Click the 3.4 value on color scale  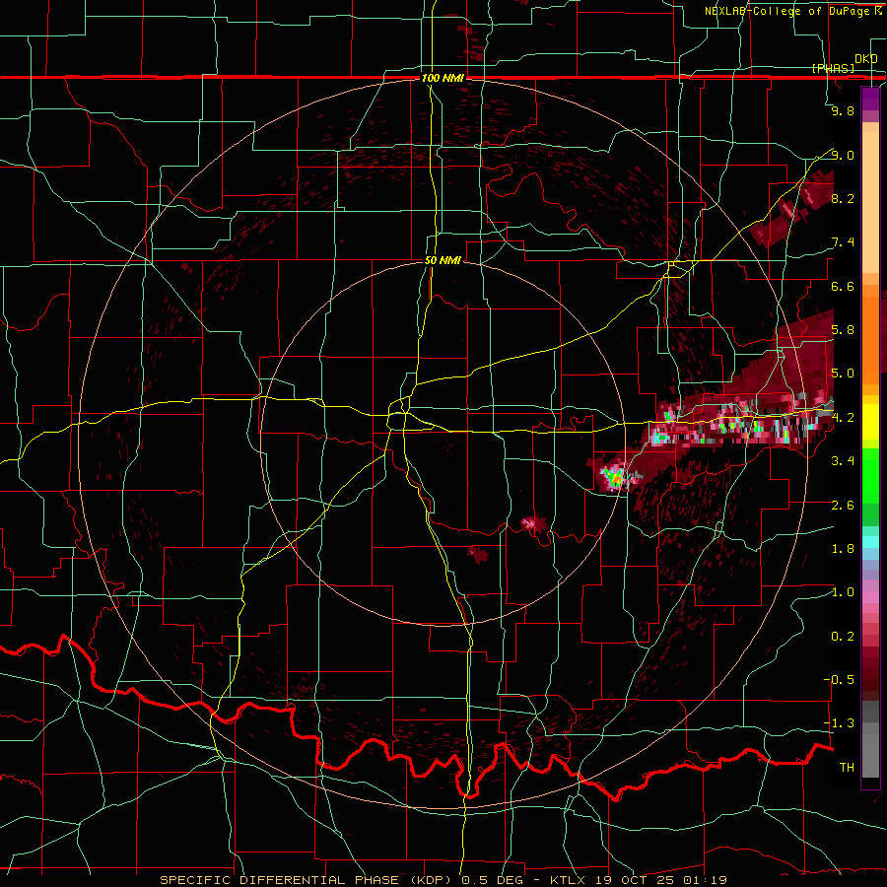(843, 461)
